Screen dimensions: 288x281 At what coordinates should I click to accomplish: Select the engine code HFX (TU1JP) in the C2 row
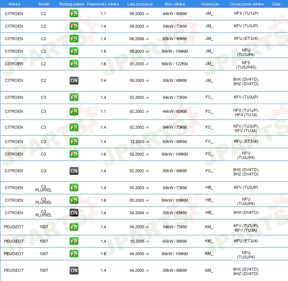pos(246,13)
